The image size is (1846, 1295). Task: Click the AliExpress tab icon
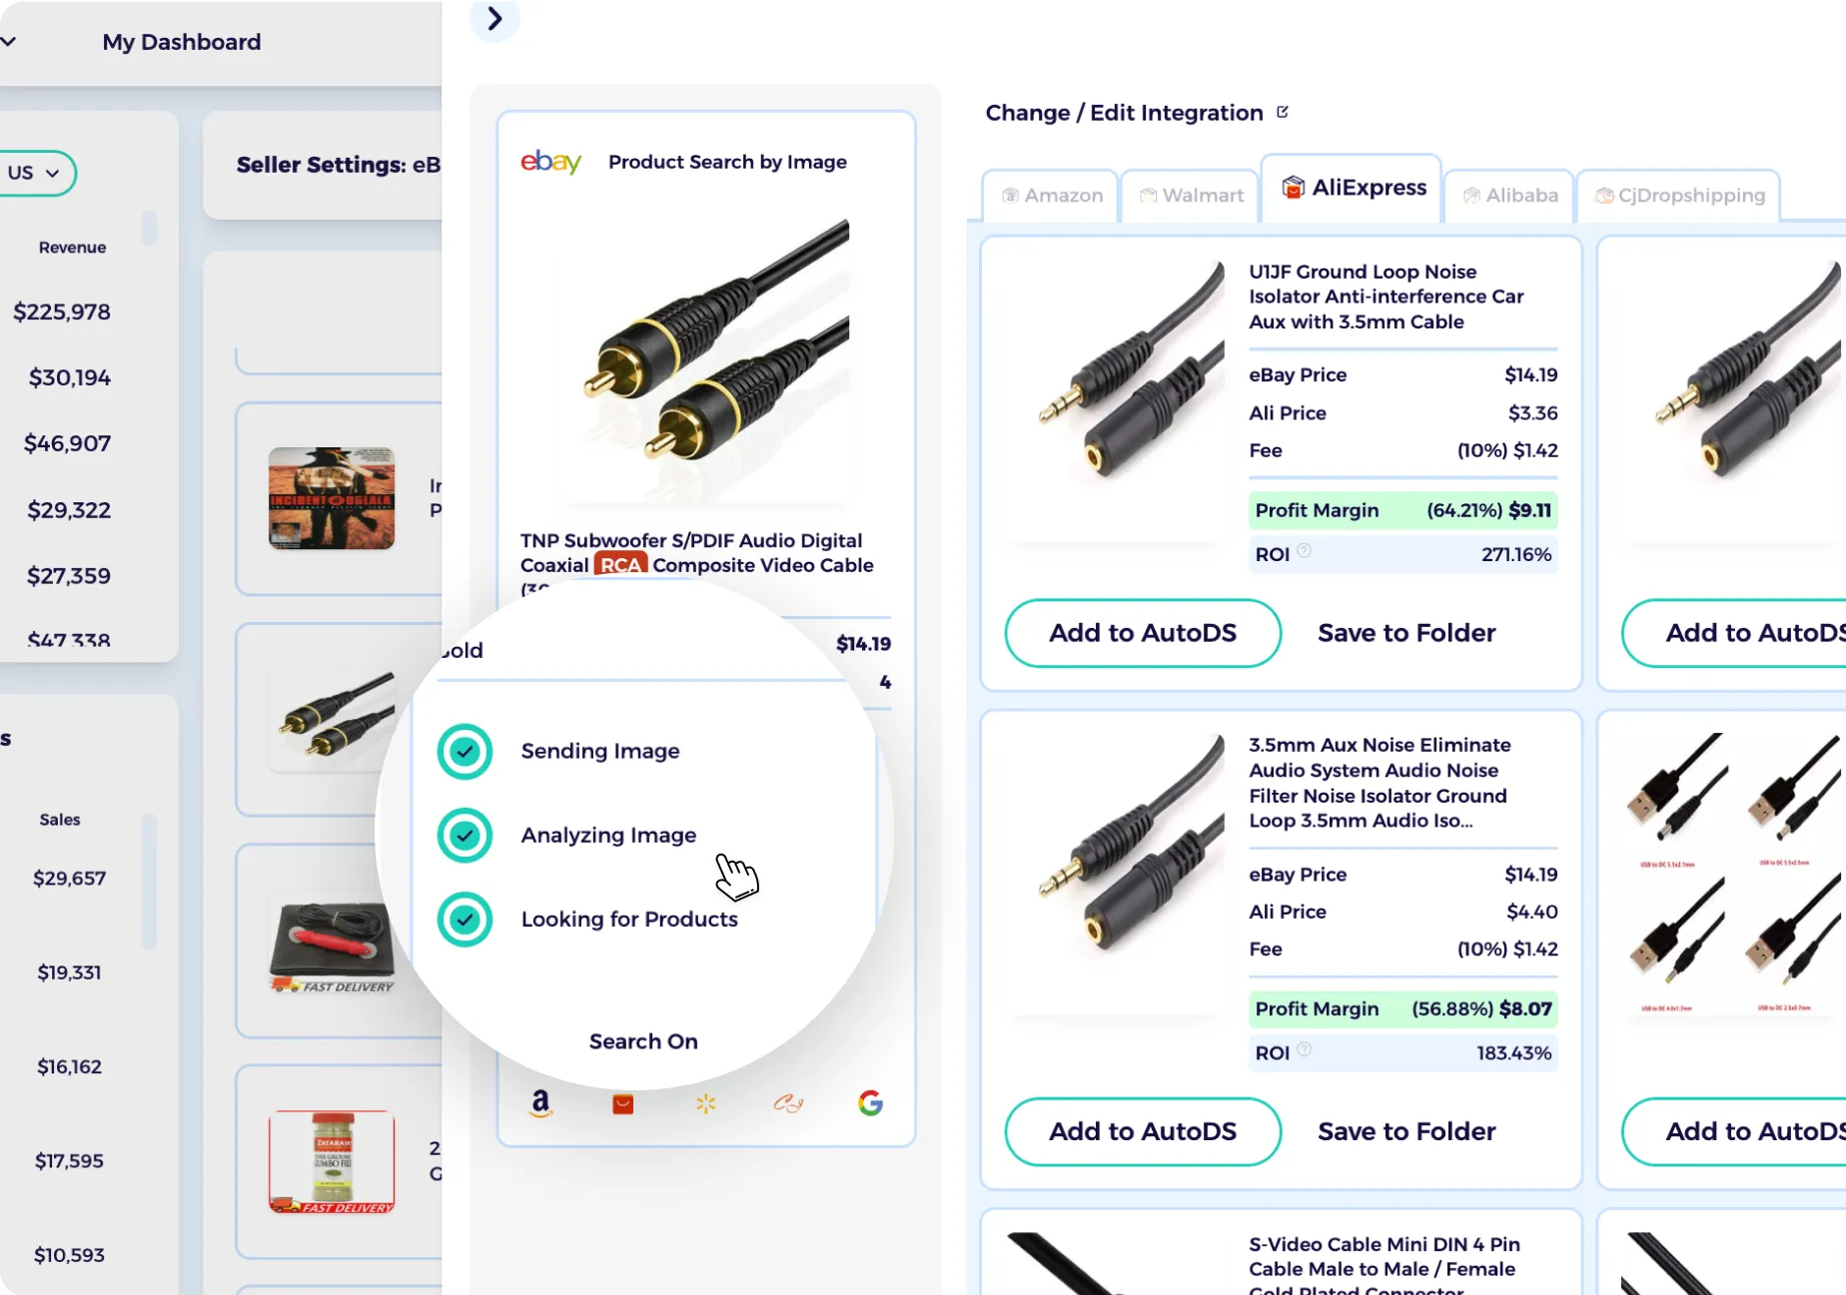(x=1294, y=187)
